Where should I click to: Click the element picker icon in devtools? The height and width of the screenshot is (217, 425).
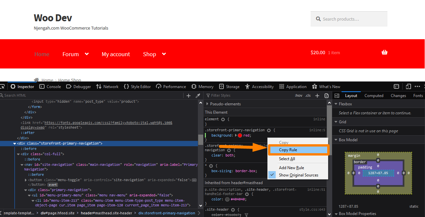2,87
